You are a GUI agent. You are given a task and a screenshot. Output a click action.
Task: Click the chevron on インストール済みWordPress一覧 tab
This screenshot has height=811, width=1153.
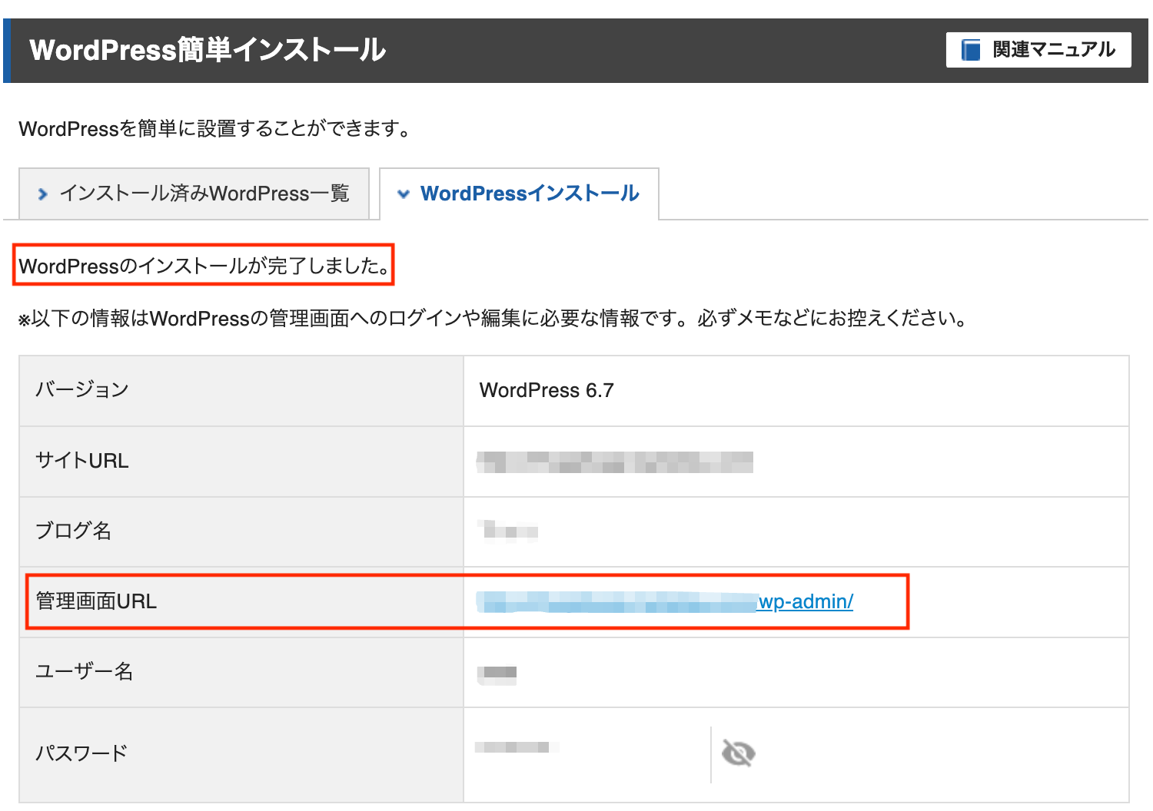43,194
